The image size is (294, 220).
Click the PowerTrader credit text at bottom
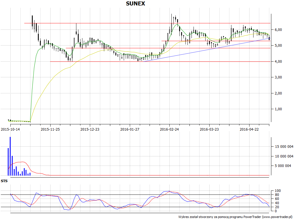(x=235, y=217)
